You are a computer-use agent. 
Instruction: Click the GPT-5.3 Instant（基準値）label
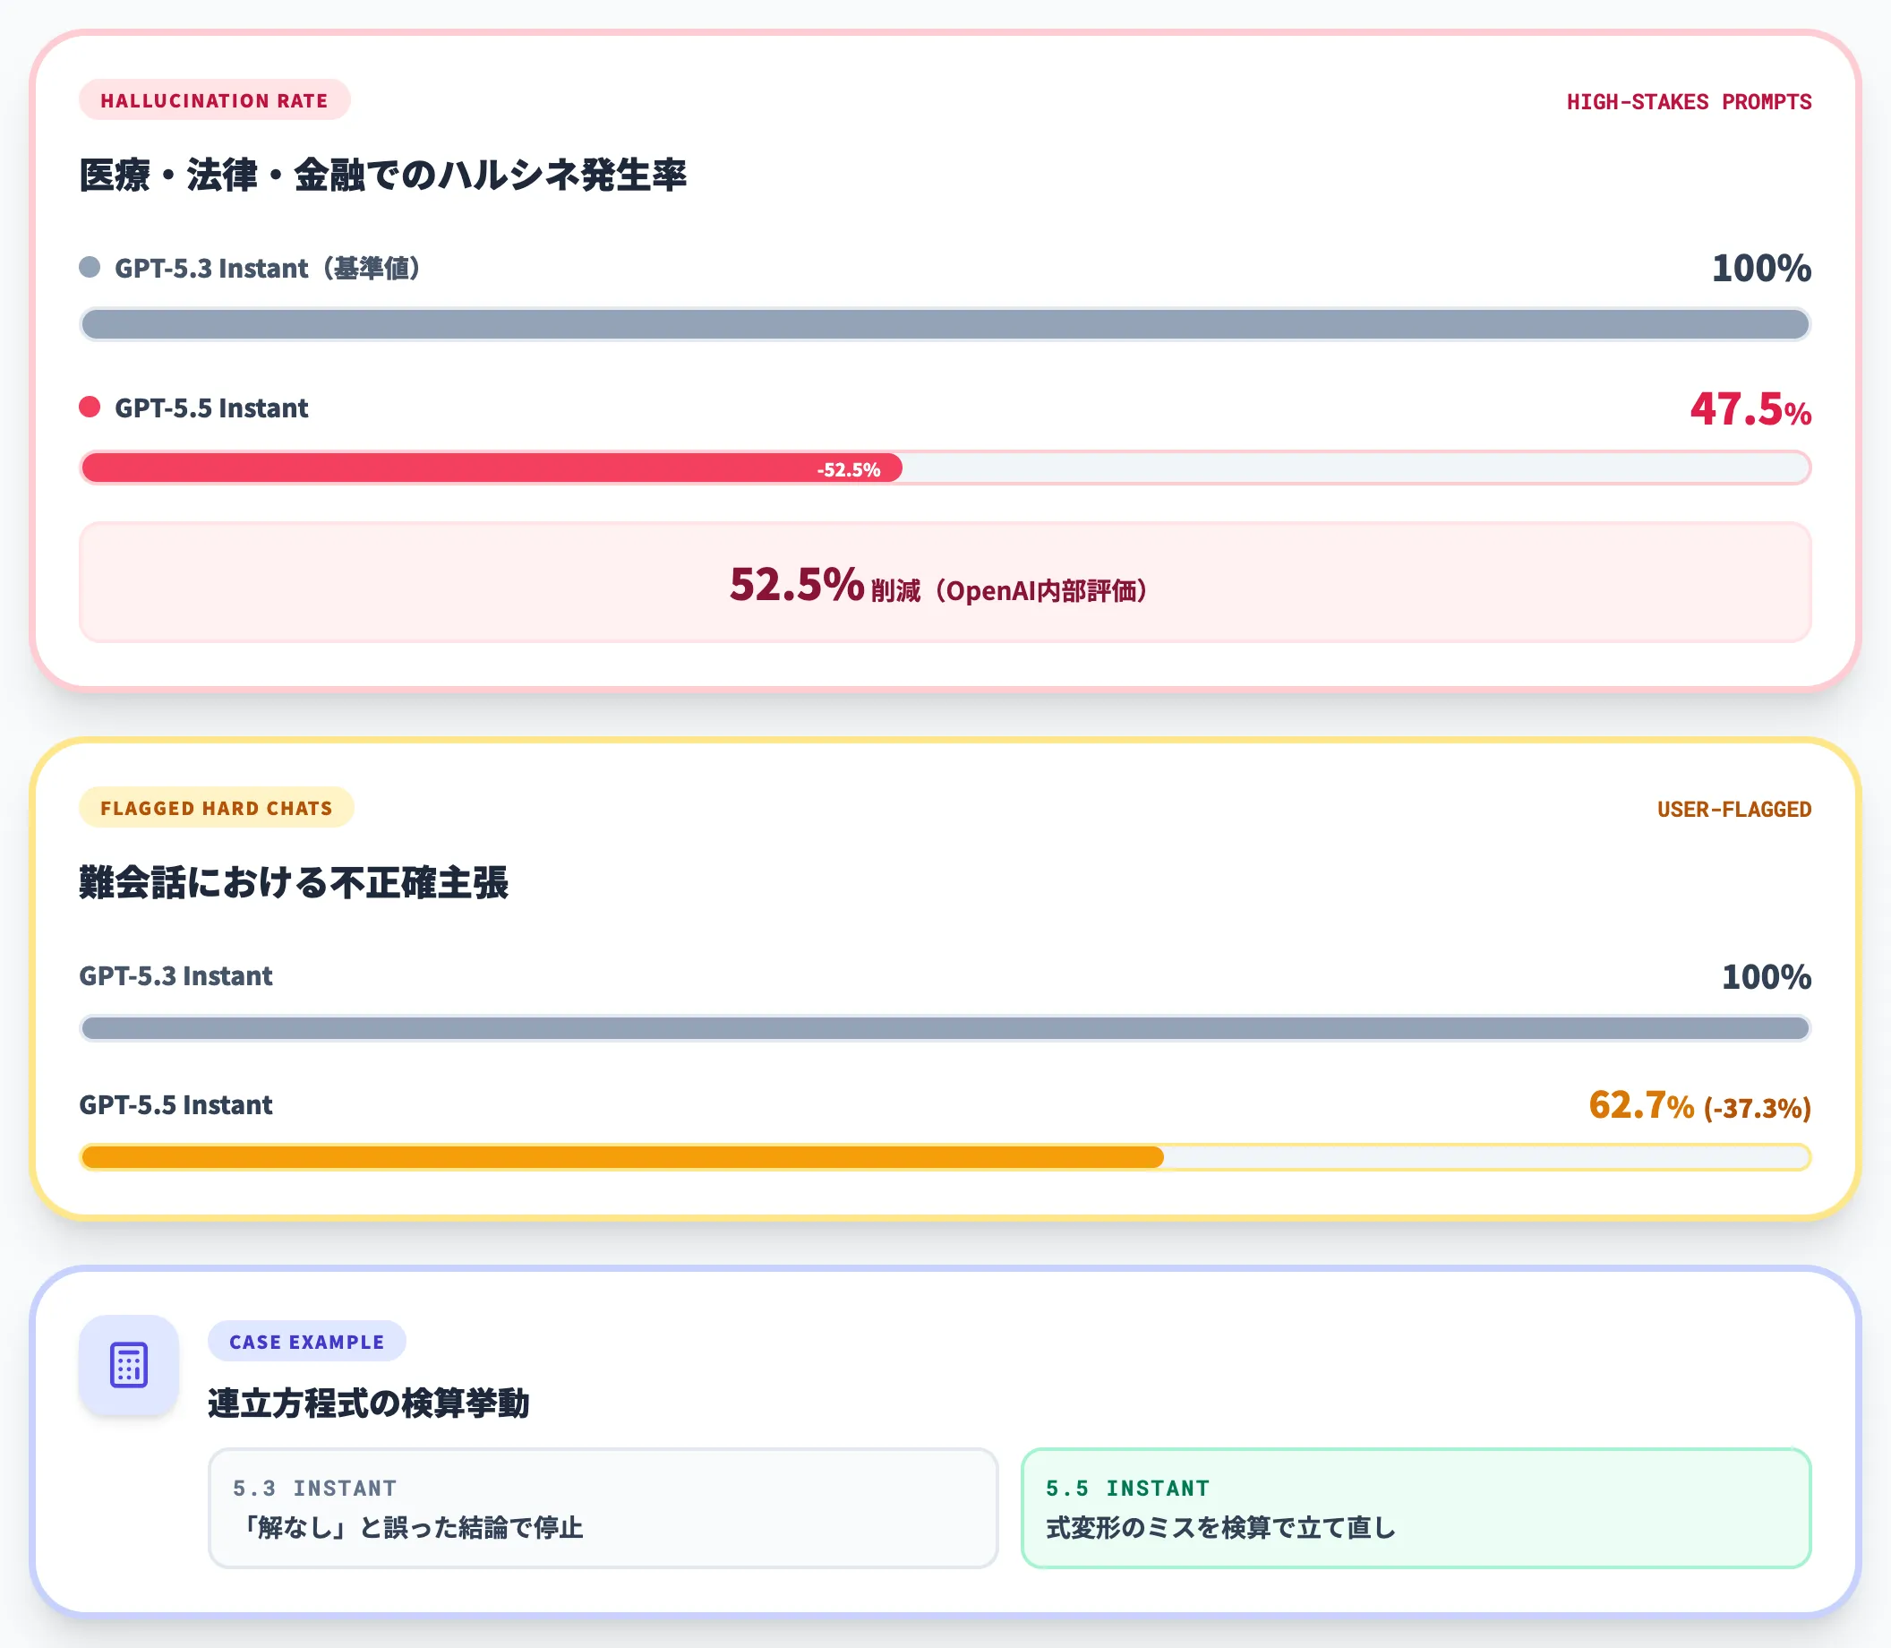click(270, 269)
